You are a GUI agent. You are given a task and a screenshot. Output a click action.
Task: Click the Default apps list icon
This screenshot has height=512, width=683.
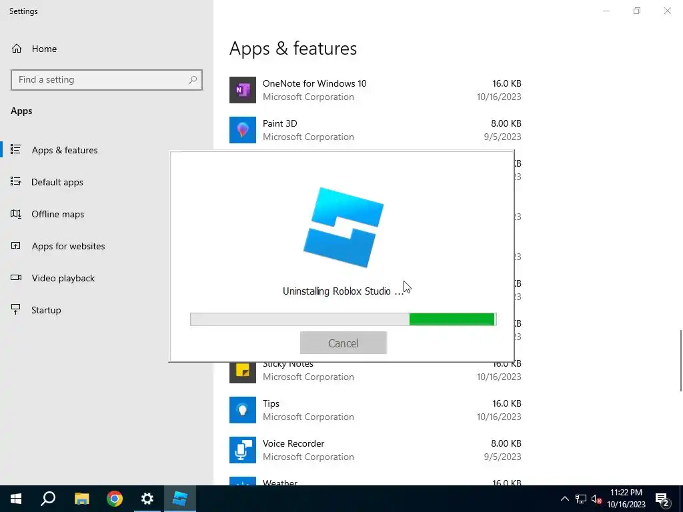coord(16,181)
